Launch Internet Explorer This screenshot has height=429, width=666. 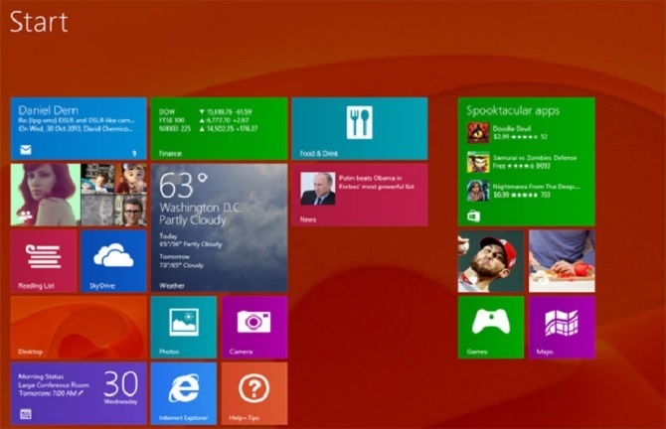(x=183, y=393)
